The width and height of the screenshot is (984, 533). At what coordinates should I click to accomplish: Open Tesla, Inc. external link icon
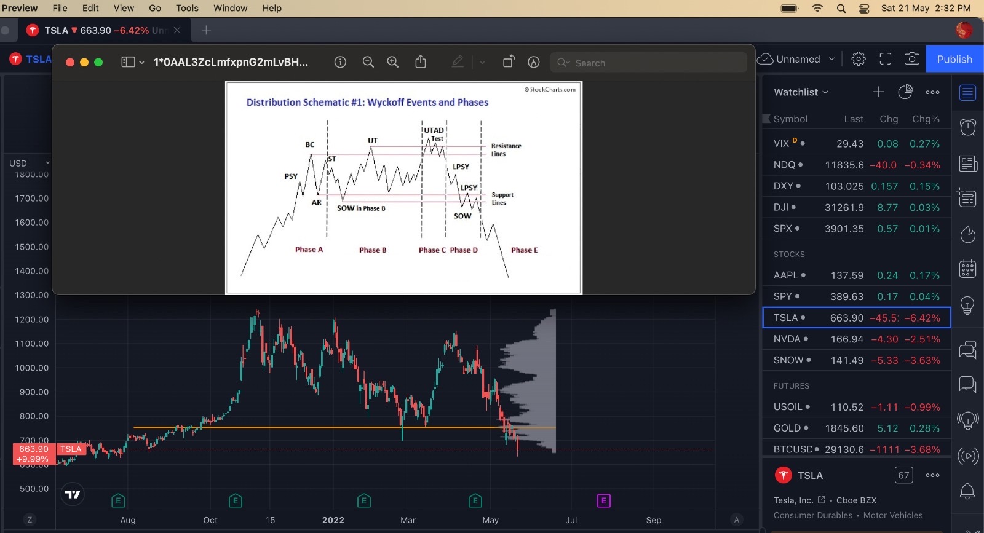821,500
